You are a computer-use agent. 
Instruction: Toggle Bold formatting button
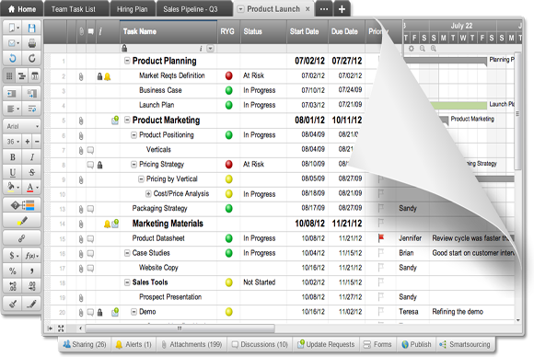pyautogui.click(x=13, y=157)
